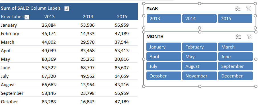Select cell with value 14,333
This screenshot has width=262, height=105.
87,34
